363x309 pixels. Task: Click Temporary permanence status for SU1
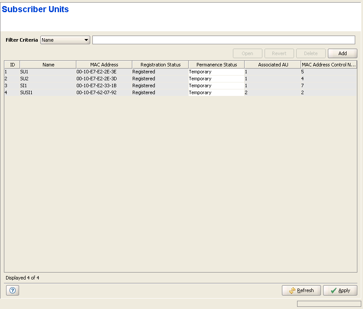pyautogui.click(x=200, y=72)
